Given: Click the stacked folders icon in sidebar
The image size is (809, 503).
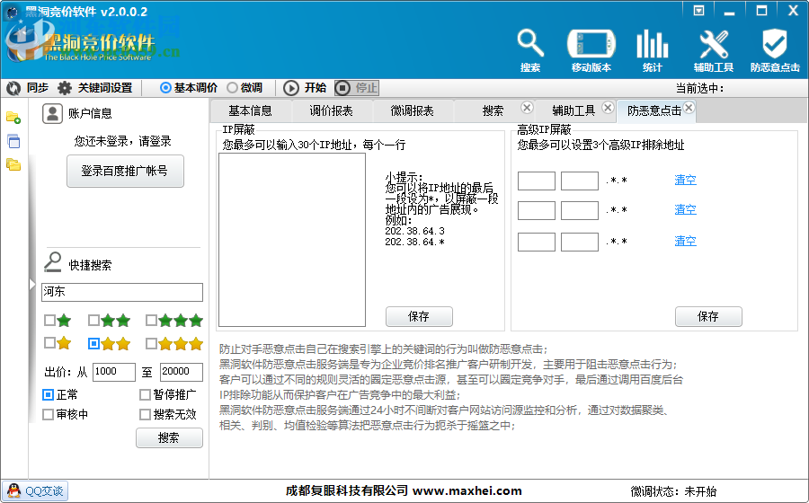Looking at the screenshot, I should (x=13, y=165).
